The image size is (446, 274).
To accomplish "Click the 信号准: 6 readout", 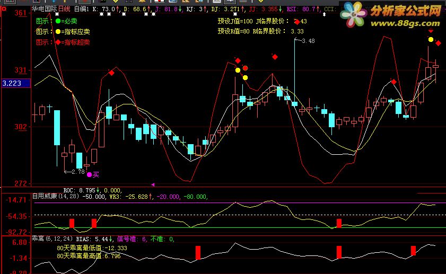I will 132,239.
